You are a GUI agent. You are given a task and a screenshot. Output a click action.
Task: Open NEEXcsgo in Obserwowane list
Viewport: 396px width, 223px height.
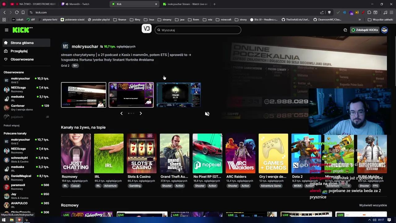click(x=26, y=89)
